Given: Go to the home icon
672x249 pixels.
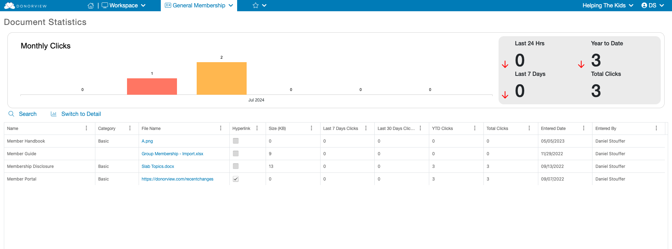Looking at the screenshot, I should point(91,6).
